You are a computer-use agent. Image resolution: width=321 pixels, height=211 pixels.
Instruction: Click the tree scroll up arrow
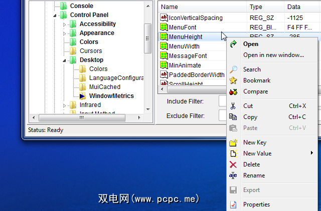click(148, 6)
